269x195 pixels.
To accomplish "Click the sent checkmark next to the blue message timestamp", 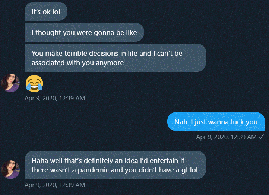I will tap(261, 137).
